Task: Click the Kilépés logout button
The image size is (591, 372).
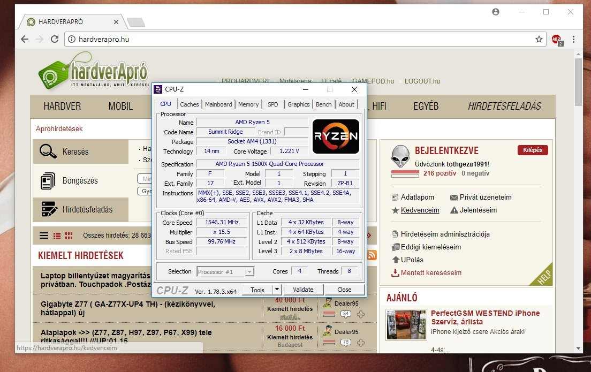Action: coord(533,150)
